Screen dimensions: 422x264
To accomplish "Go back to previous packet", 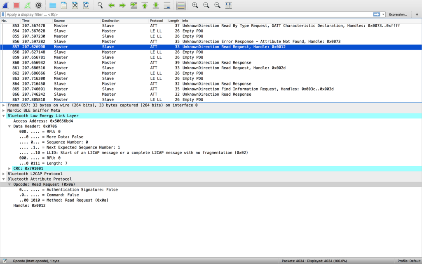I will (111, 5).
